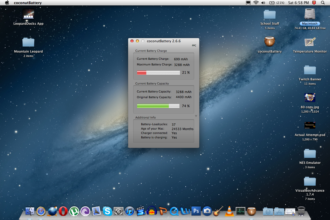Image resolution: width=330 pixels, height=220 pixels.
Task: Click coconutBattery coconut icon in Dock
Action: pos(251,211)
